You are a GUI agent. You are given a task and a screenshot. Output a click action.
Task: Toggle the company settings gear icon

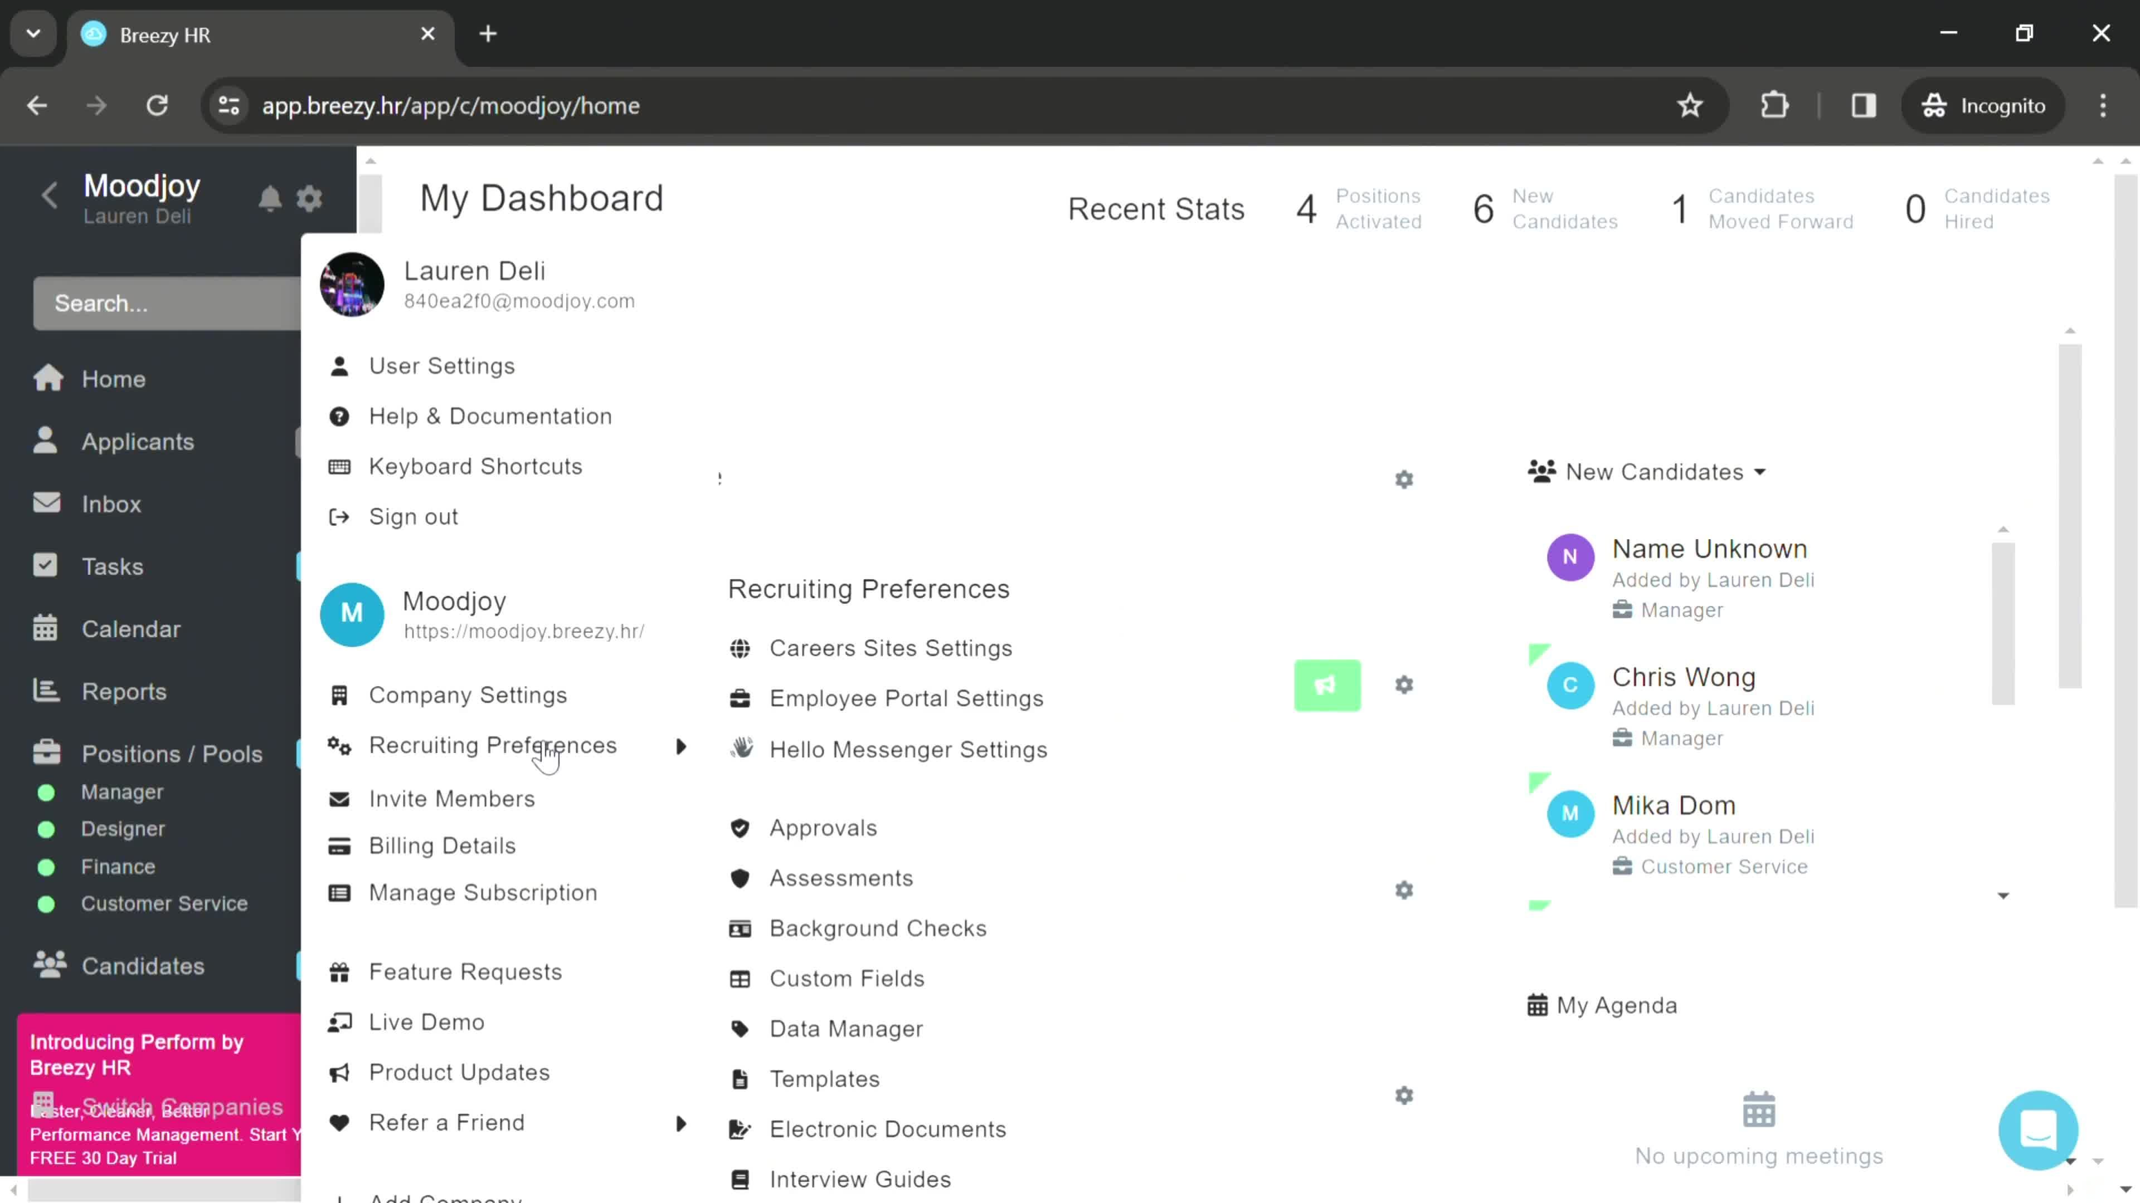tap(310, 197)
